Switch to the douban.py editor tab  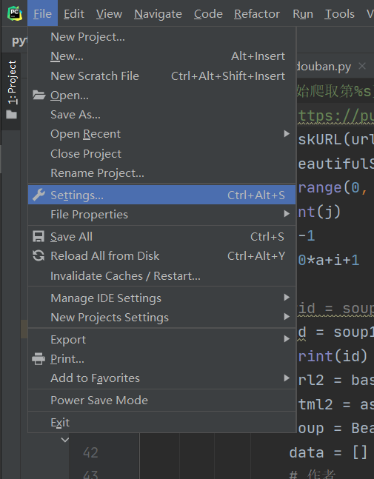[324, 66]
